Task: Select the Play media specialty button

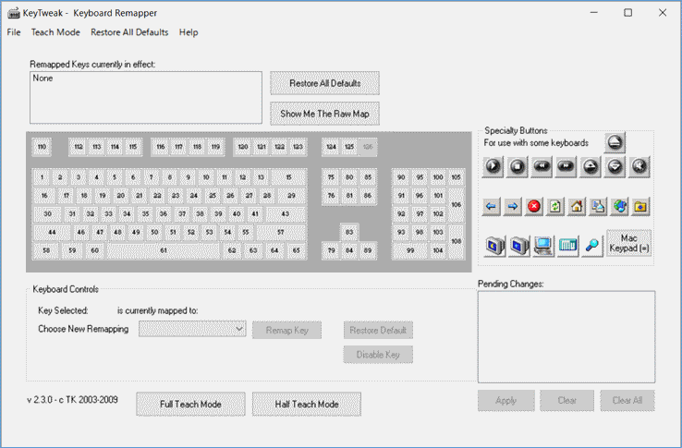Action: click(x=493, y=166)
